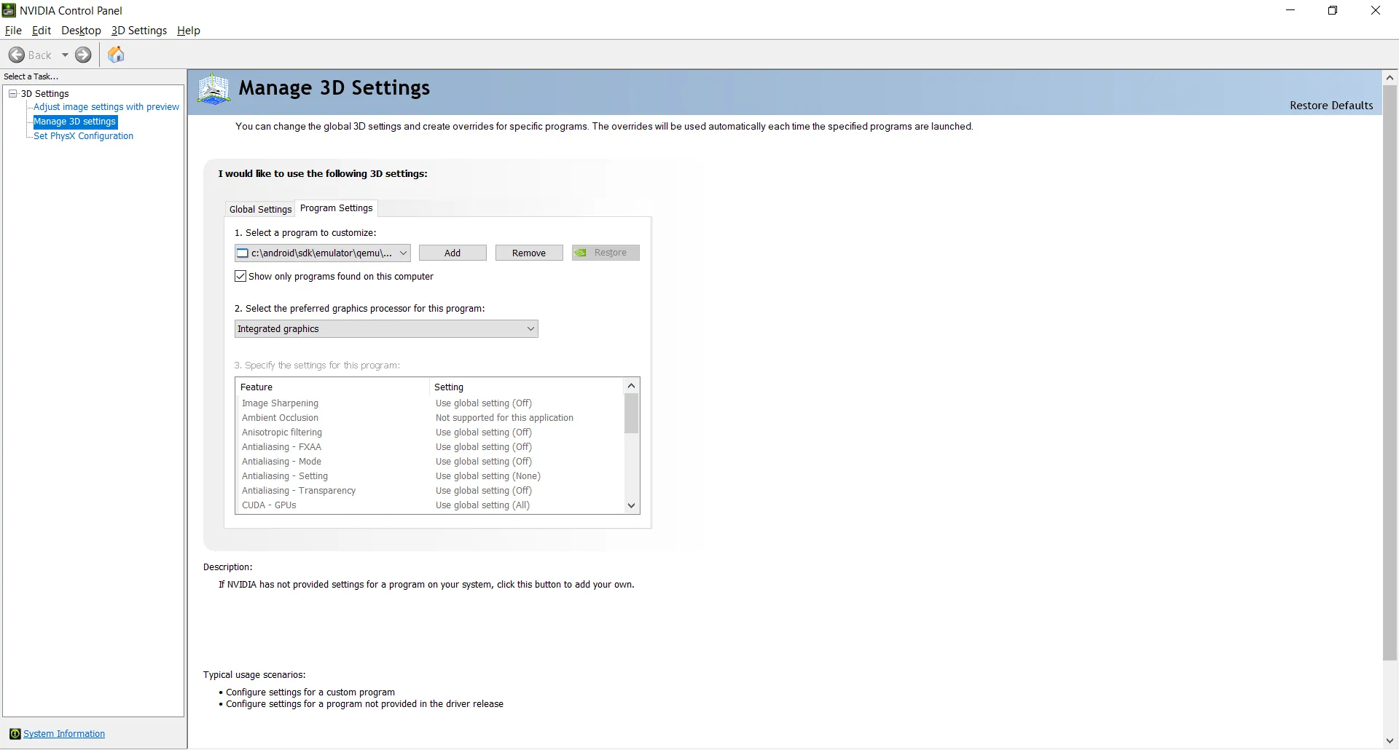
Task: Select the Antialiasing - Transparency row
Action: [430, 491]
